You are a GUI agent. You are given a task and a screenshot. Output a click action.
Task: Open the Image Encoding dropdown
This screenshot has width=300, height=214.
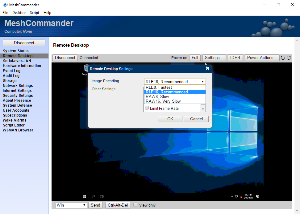click(x=175, y=82)
